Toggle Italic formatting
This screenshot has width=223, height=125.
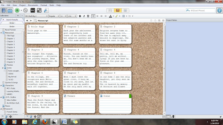[84, 16]
